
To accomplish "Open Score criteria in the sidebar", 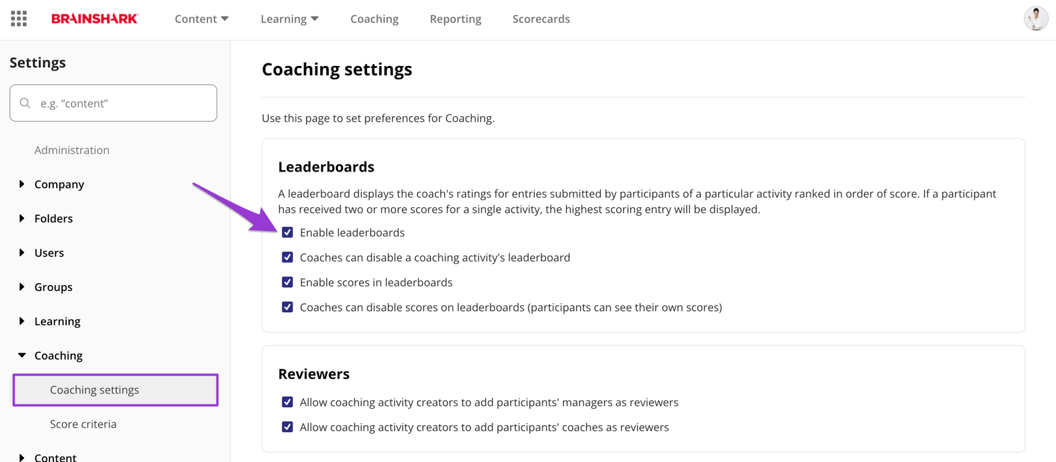I will tap(83, 424).
